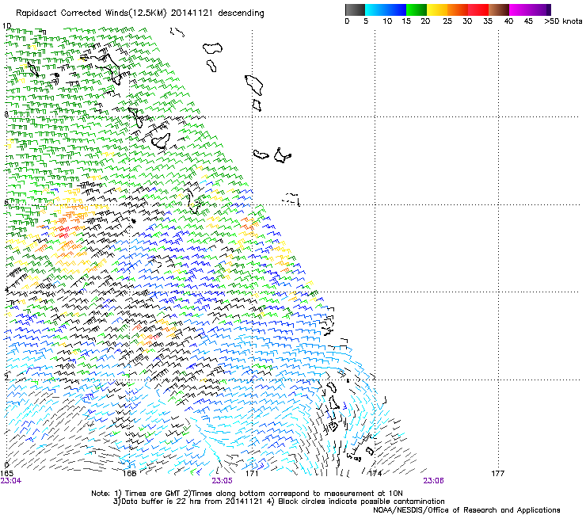
Task: Click the legend tick label '25'
Action: point(447,21)
